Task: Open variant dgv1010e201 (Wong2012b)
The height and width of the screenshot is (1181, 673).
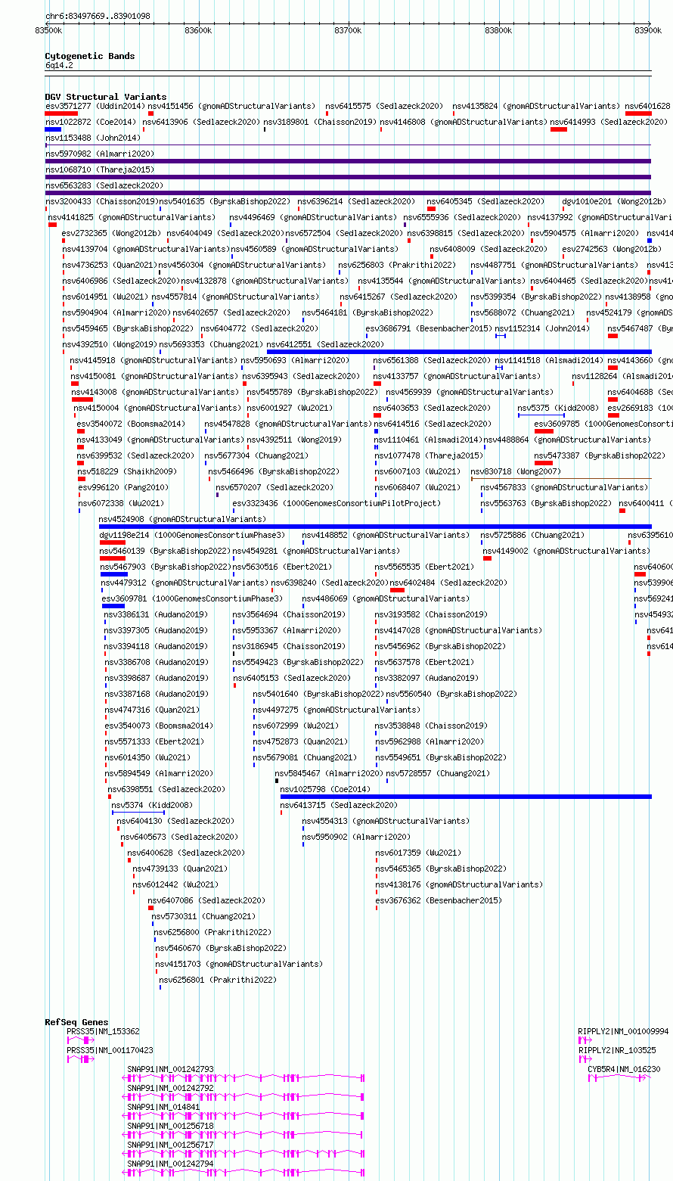Action: 614,201
